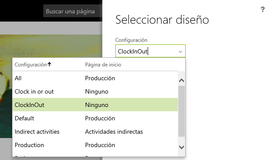
Task: Pick the Default configuration entry
Action: 95,118
